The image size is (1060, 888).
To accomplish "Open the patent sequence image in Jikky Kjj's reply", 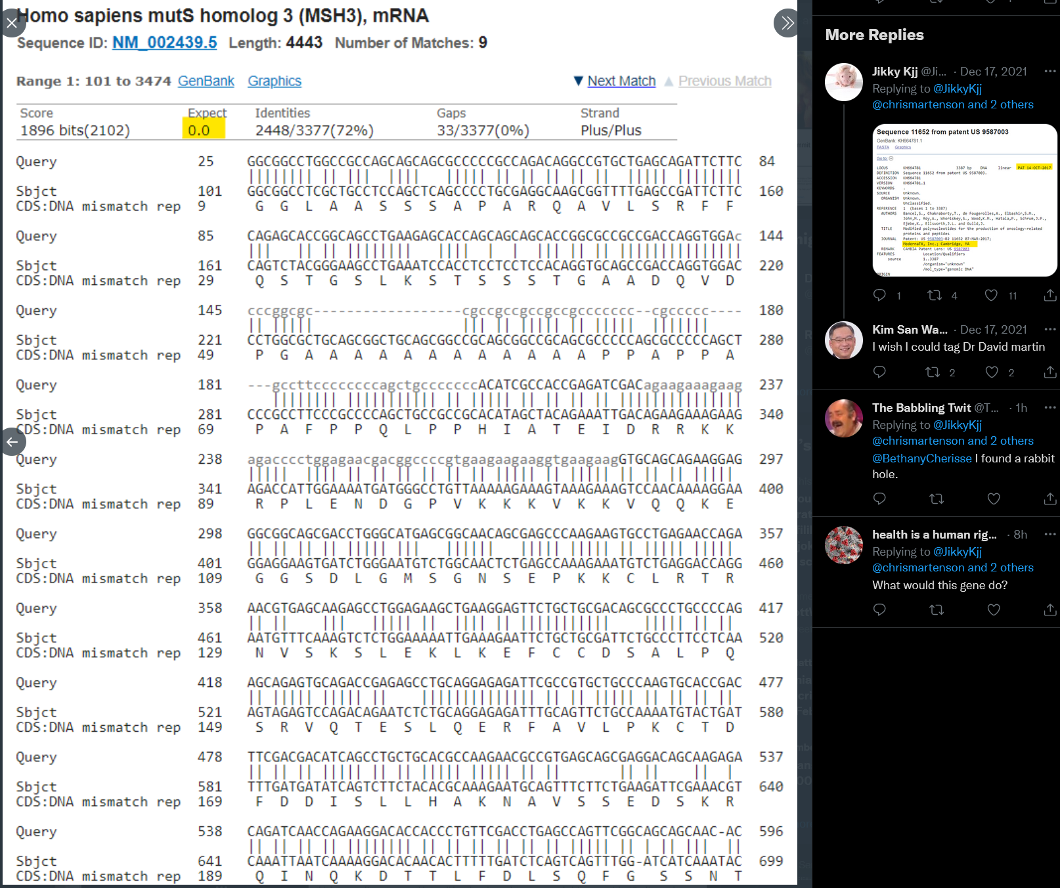I will click(x=965, y=200).
